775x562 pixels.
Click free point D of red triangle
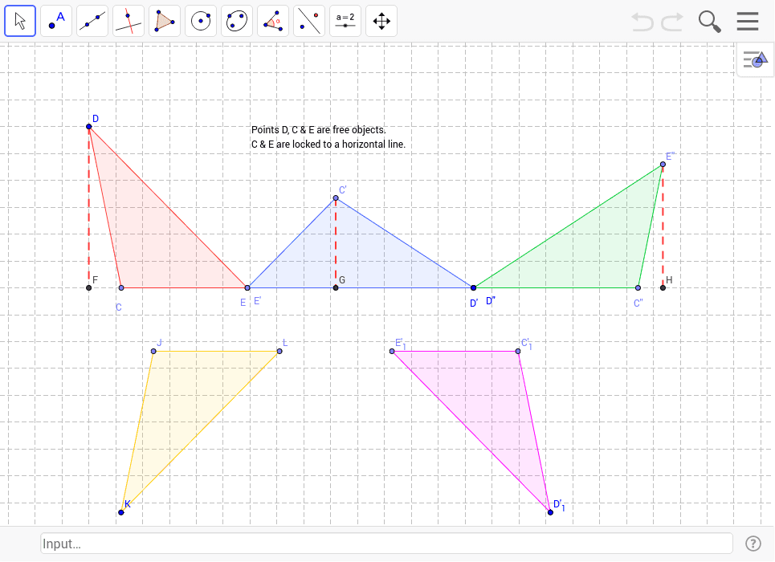tap(89, 127)
